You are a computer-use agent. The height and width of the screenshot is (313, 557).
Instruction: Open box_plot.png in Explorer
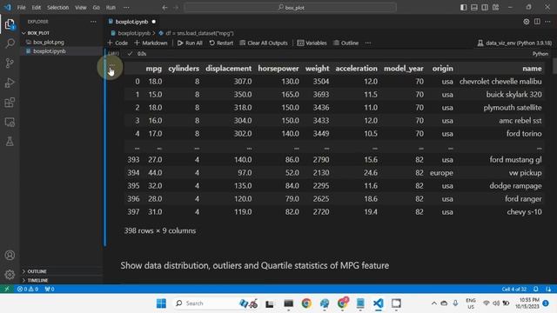tap(49, 43)
